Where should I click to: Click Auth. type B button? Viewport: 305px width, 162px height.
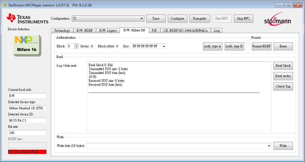point(234,46)
